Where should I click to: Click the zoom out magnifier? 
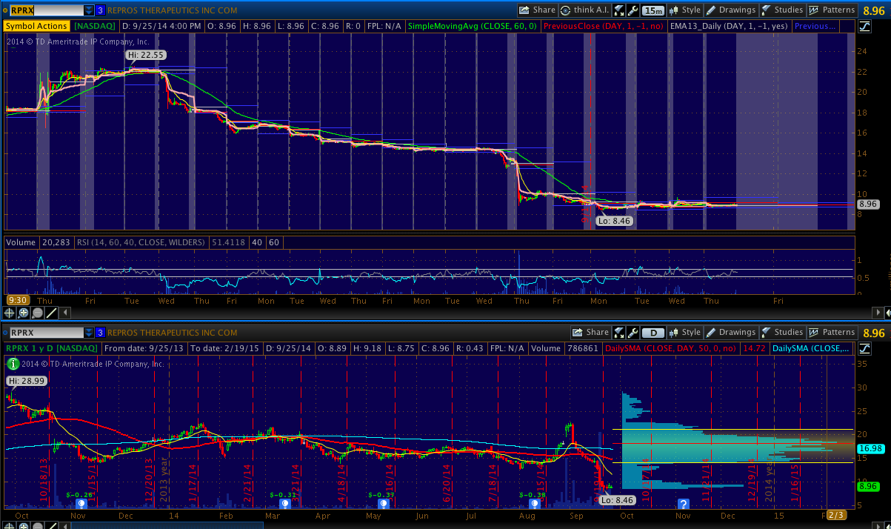click(37, 313)
